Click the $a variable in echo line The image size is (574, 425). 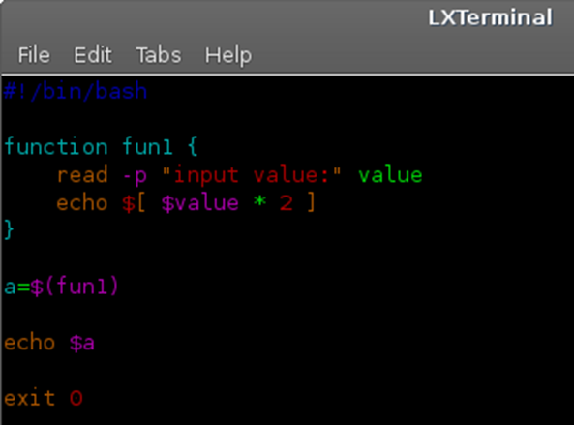[x=82, y=344]
